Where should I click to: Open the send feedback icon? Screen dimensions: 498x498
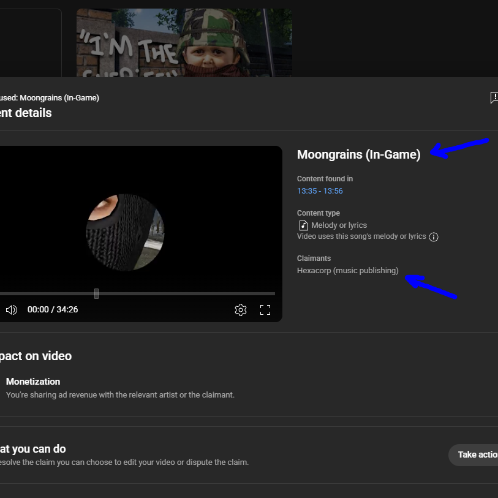tap(494, 97)
